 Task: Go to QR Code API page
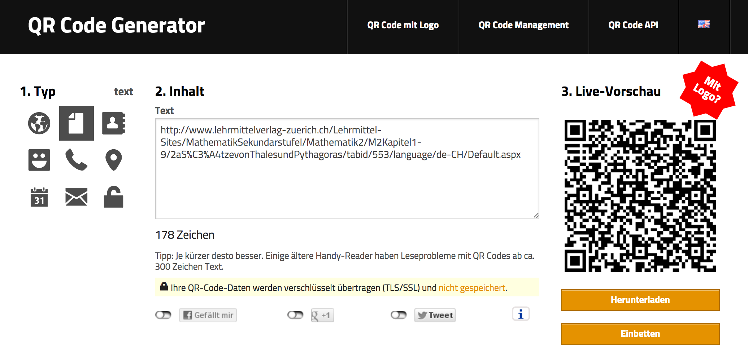[633, 25]
